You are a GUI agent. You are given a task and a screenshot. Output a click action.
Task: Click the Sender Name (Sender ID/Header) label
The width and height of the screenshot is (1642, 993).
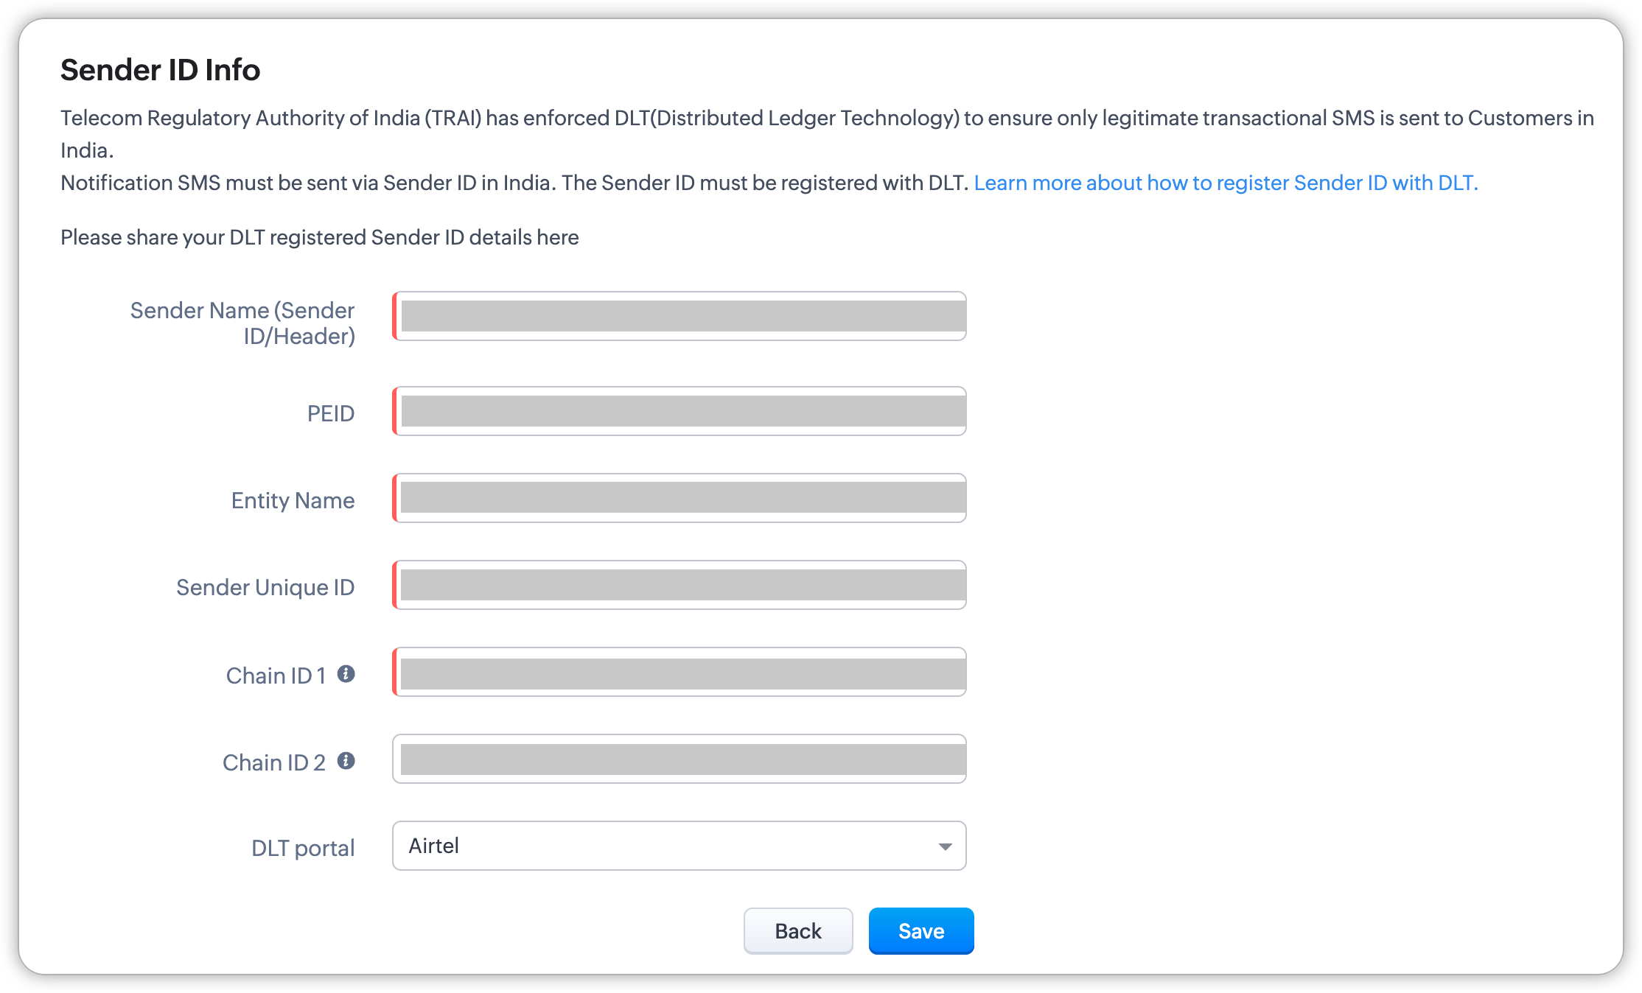tap(242, 323)
